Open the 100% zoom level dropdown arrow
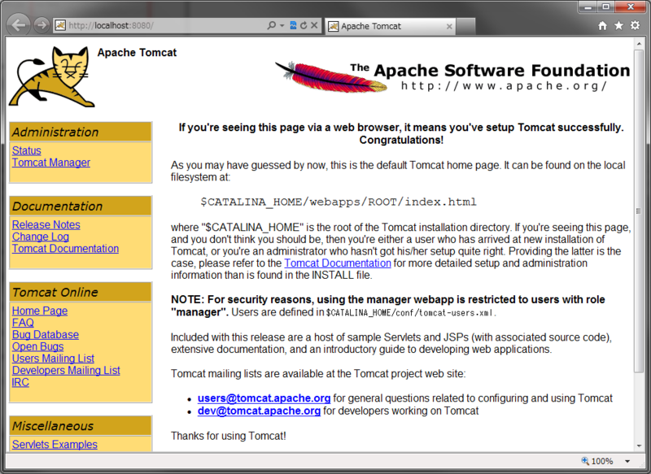 pos(627,461)
